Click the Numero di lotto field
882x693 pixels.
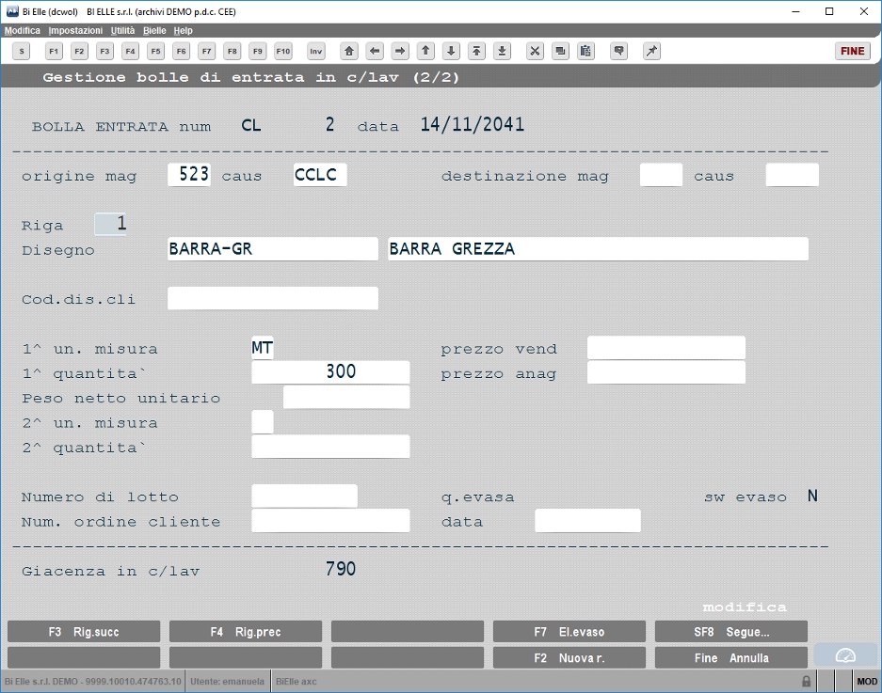(x=304, y=496)
